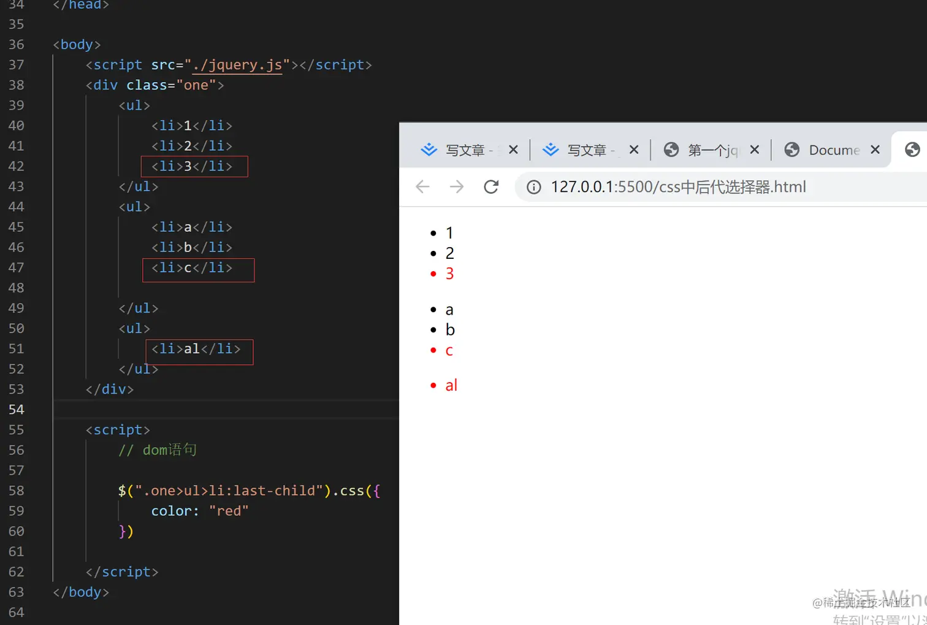Click the </script> closing tag on line 62
The height and width of the screenshot is (625, 927).
pos(122,572)
